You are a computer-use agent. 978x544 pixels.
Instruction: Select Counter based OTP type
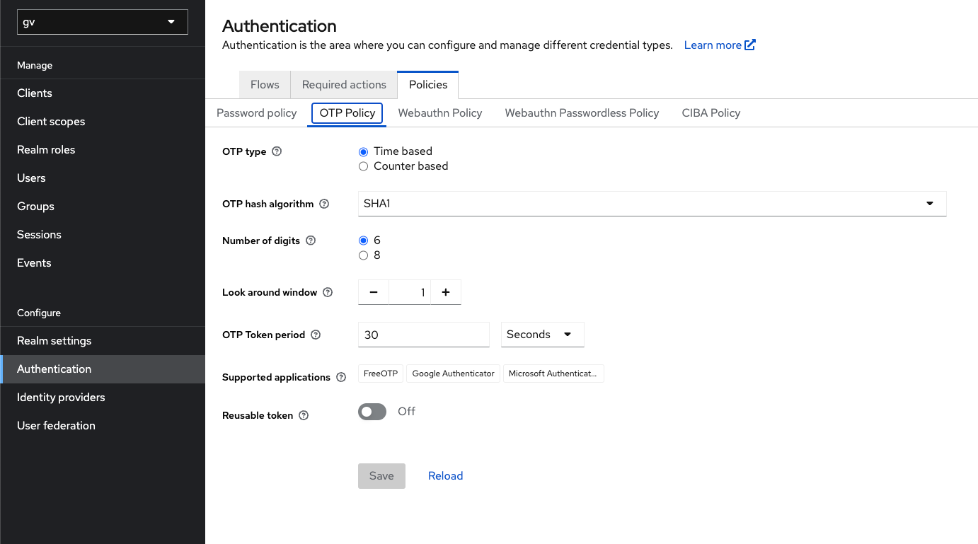point(364,166)
